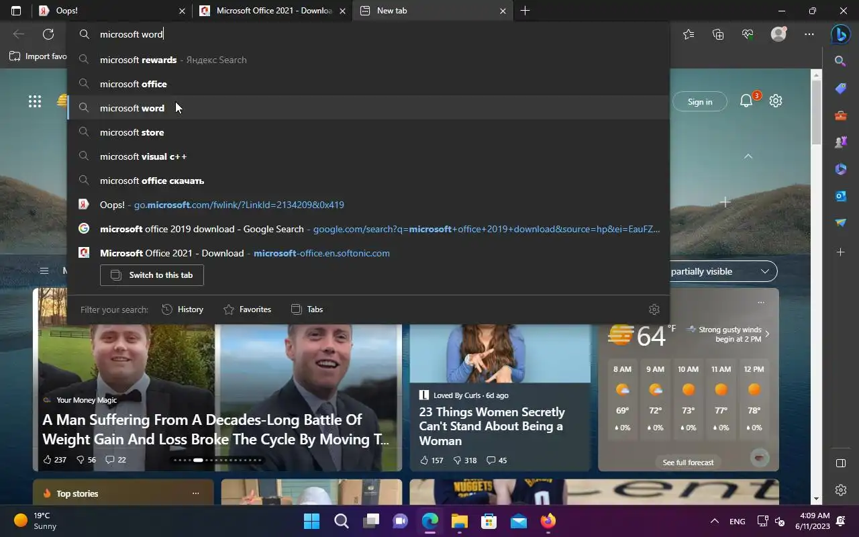Open the sidebar Drop paper plane icon
This screenshot has height=537, width=859.
click(x=840, y=223)
